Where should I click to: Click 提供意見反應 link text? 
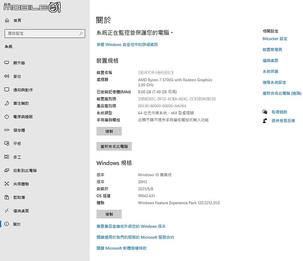point(283,121)
